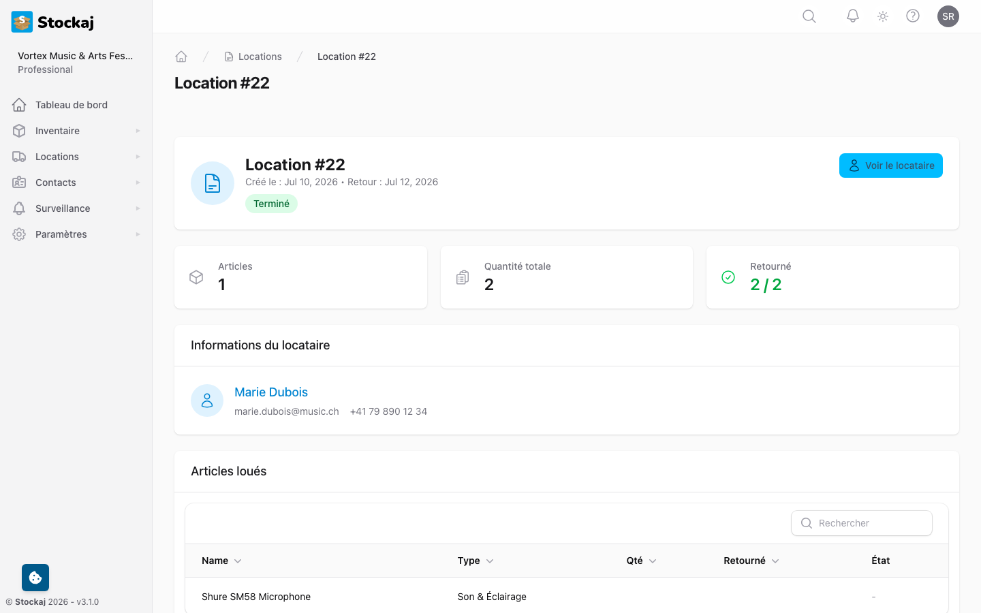Viewport: 981px width, 613px height.
Task: Click the home breadcrumb icon
Action: (x=181, y=57)
